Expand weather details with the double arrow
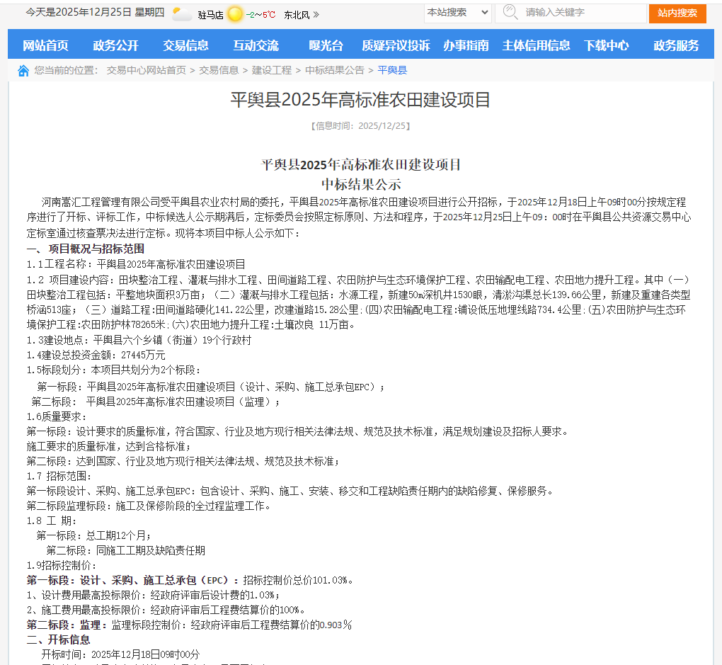Image resolution: width=722 pixels, height=665 pixels. (316, 14)
